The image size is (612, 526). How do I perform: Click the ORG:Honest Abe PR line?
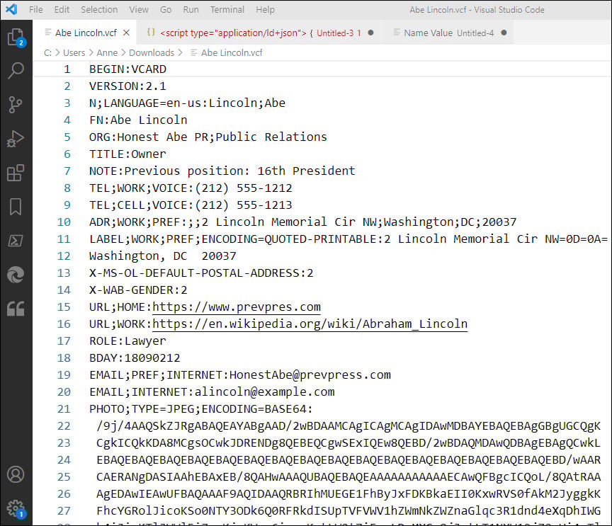coord(208,137)
